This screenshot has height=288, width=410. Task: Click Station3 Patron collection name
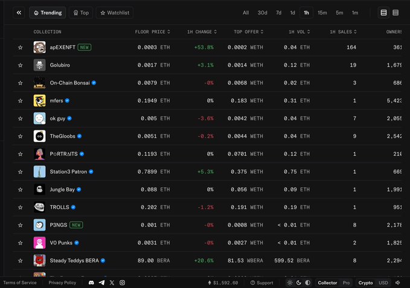click(x=68, y=171)
